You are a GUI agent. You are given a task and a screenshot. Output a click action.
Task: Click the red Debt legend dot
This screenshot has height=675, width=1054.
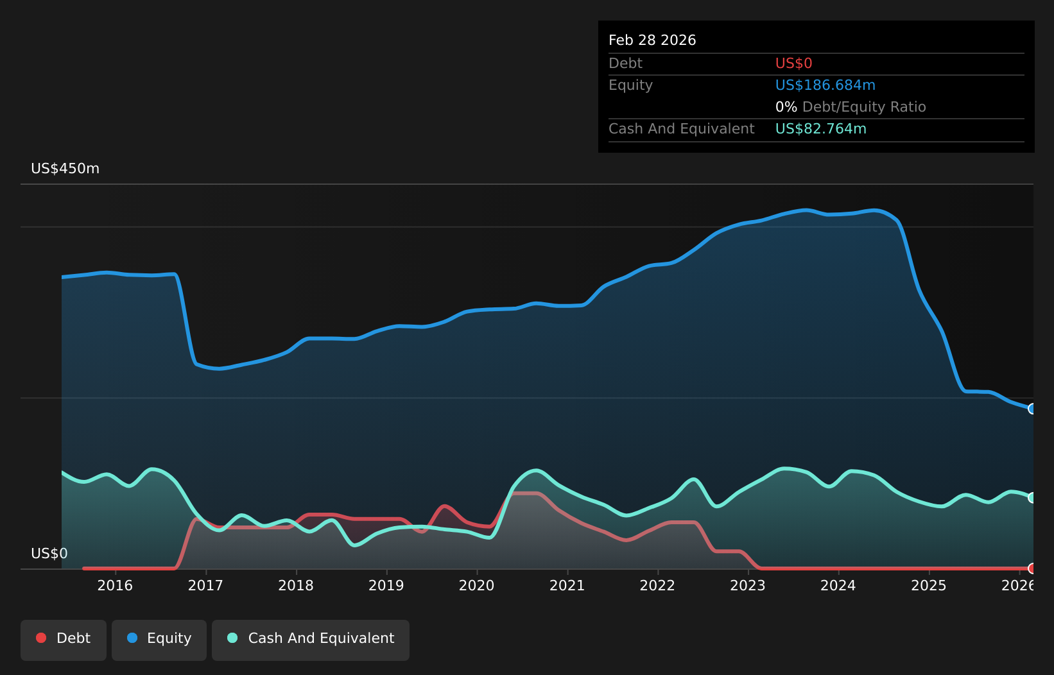coord(40,638)
